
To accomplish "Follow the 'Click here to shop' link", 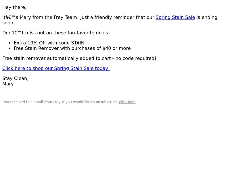I will coord(56,68).
